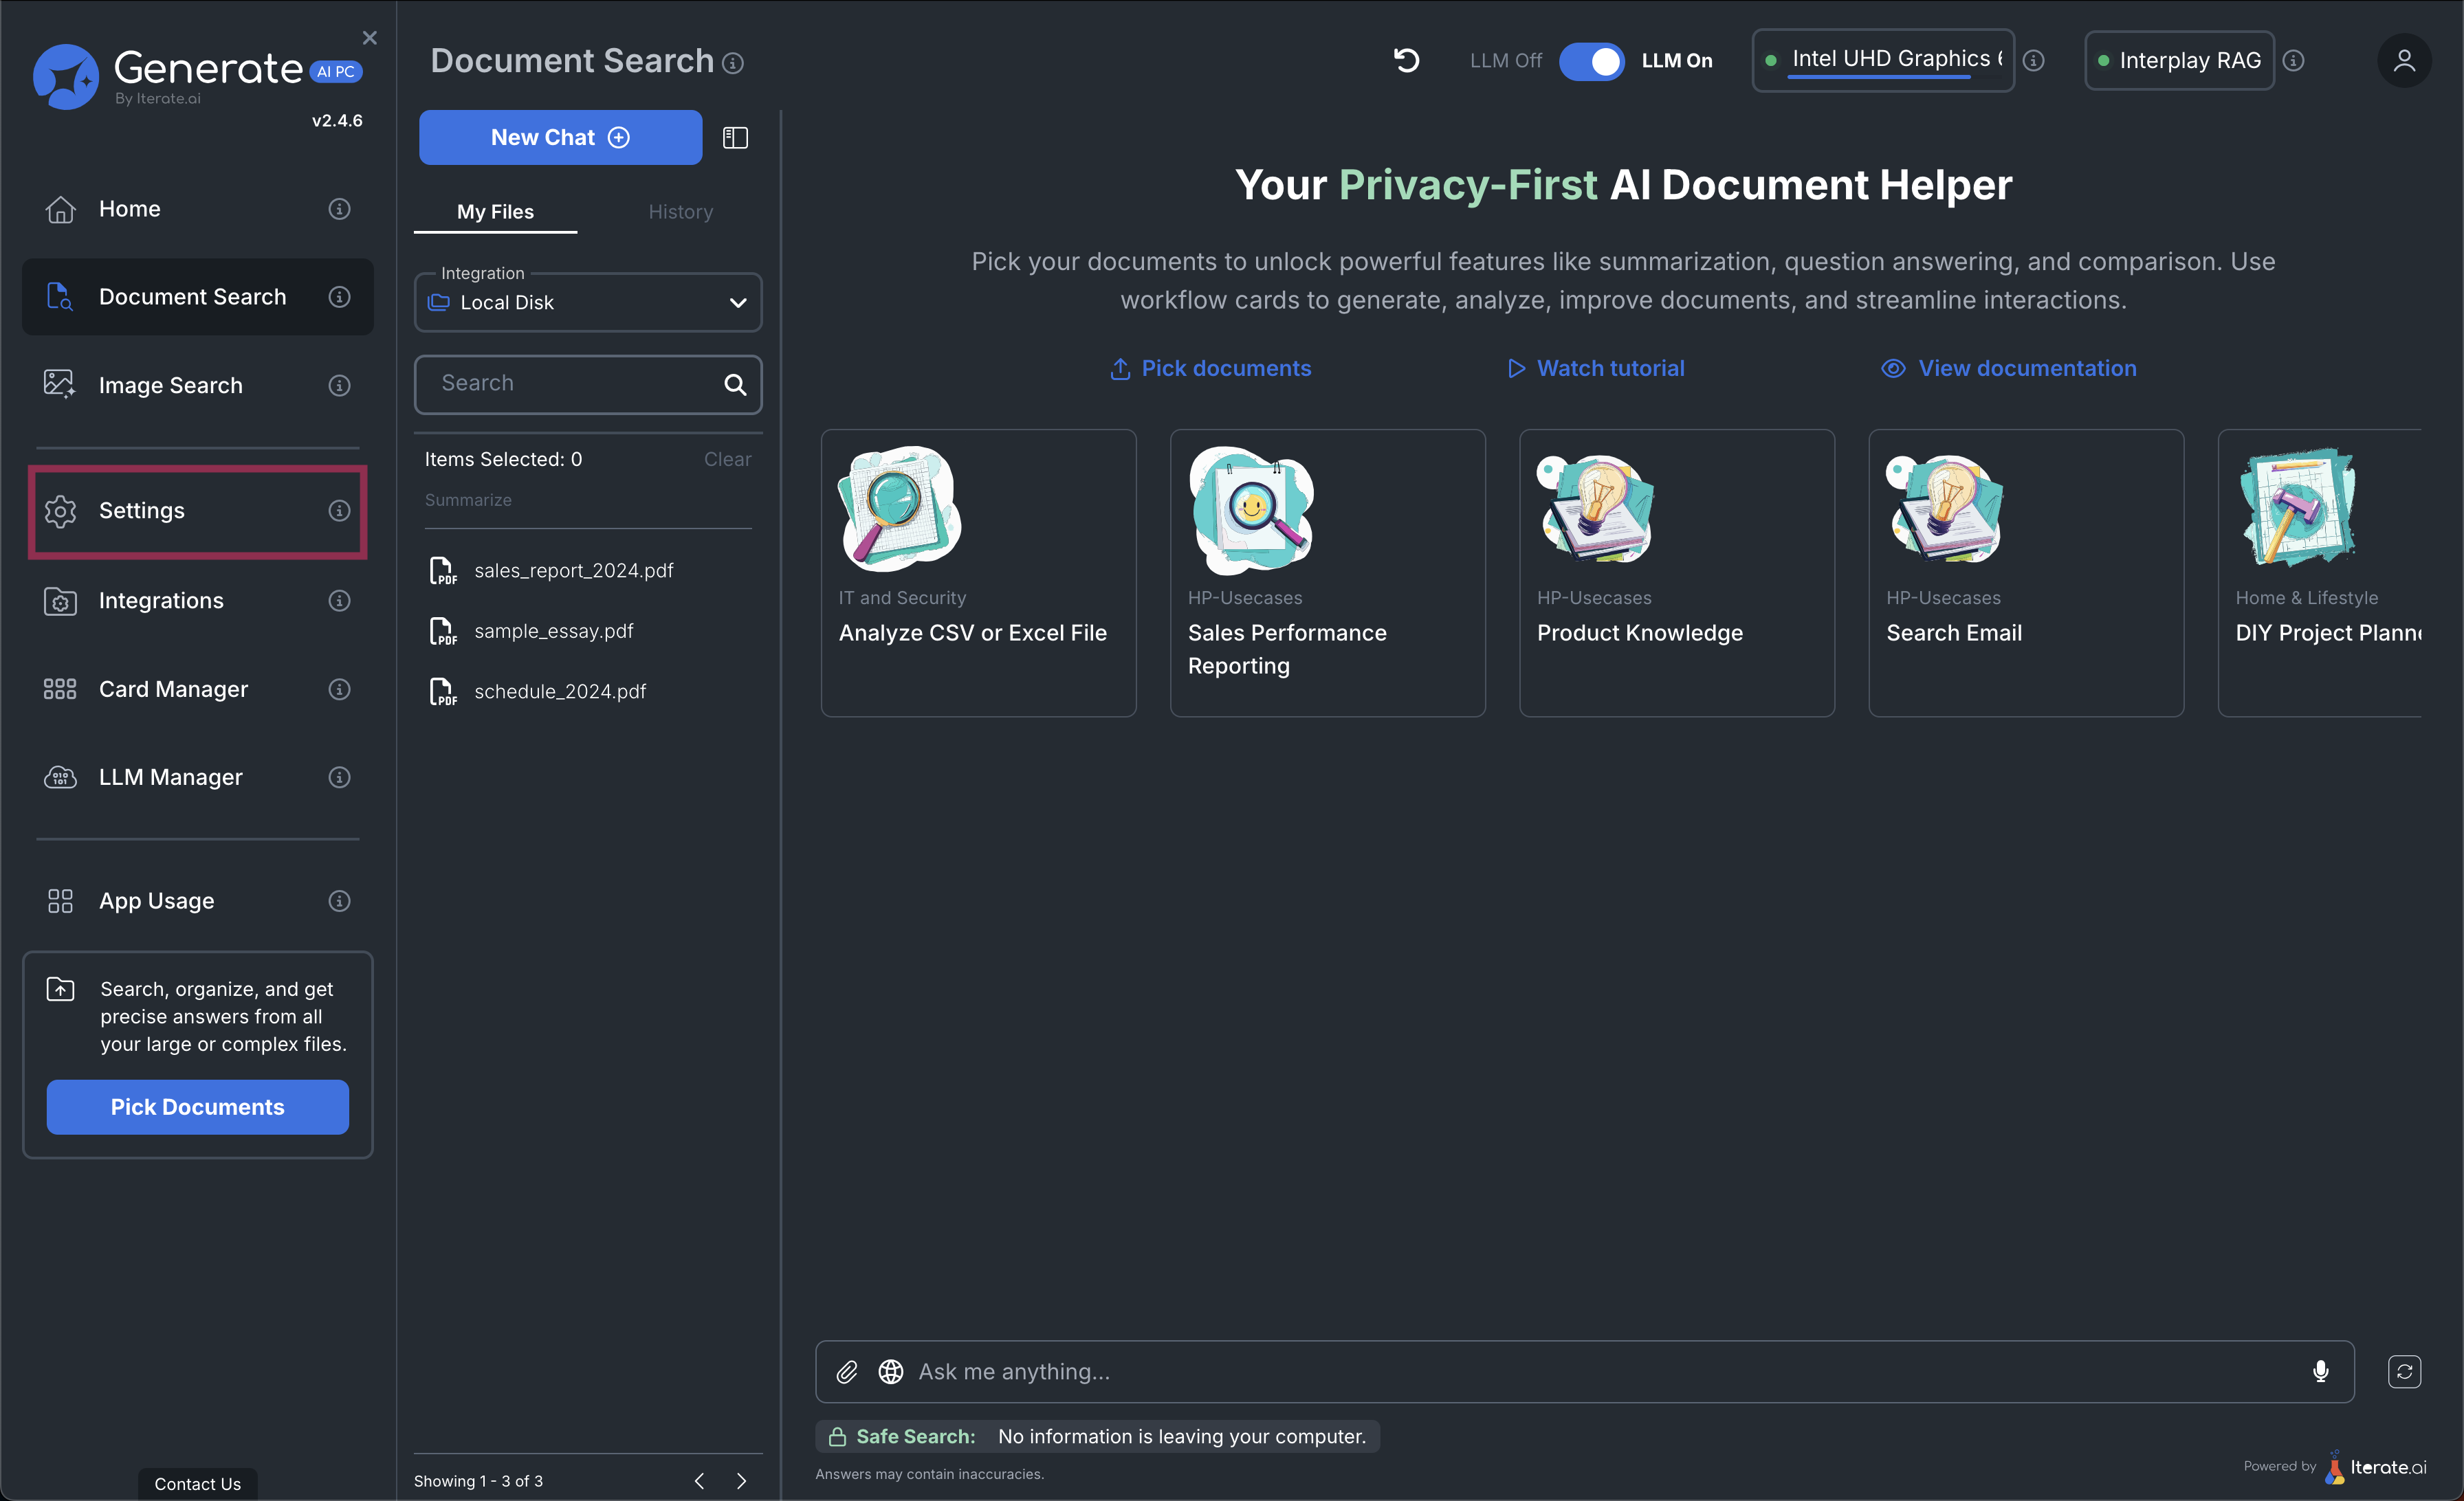Show info for Intel UHD Graphics selector
The image size is (2464, 1501).
[2033, 61]
